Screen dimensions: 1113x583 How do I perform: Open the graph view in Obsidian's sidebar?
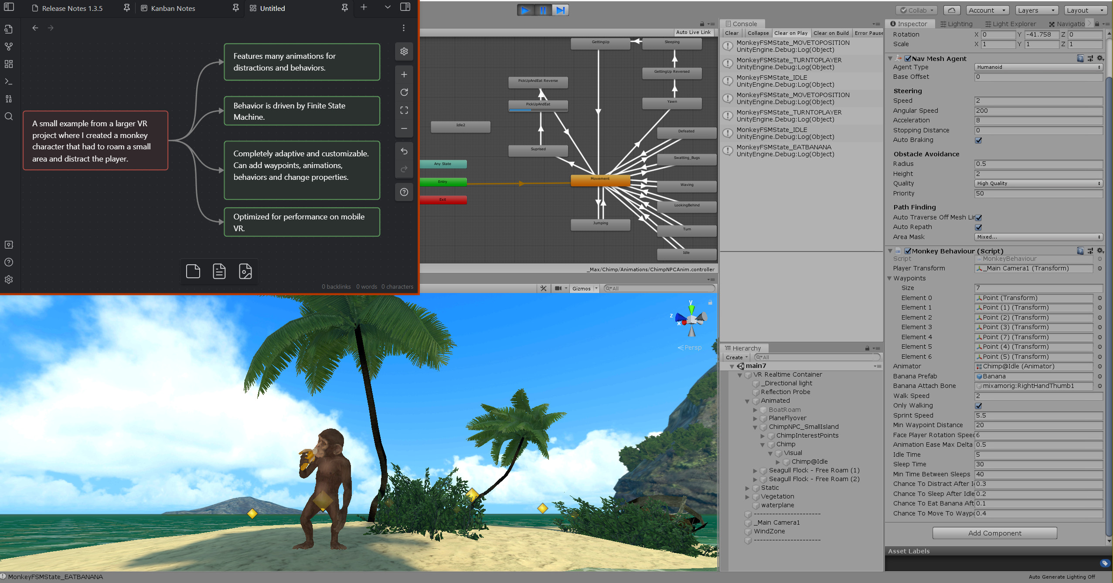(9, 46)
